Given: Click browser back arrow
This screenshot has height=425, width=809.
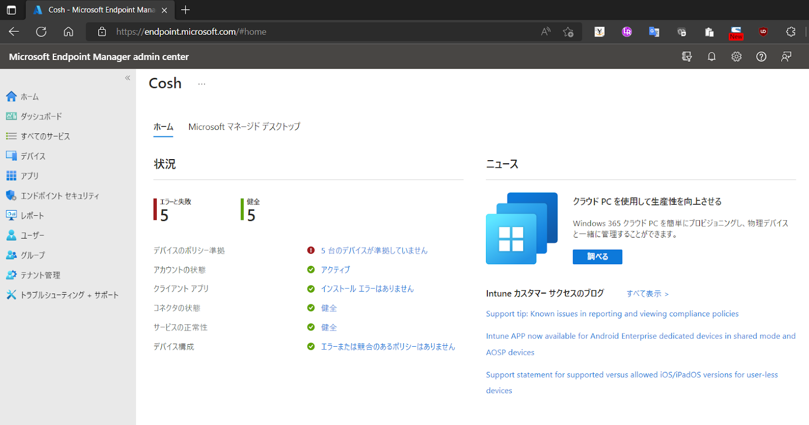Looking at the screenshot, I should tap(14, 31).
